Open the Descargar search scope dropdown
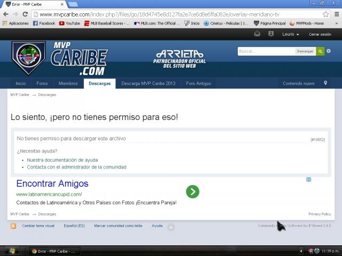 pos(305,51)
